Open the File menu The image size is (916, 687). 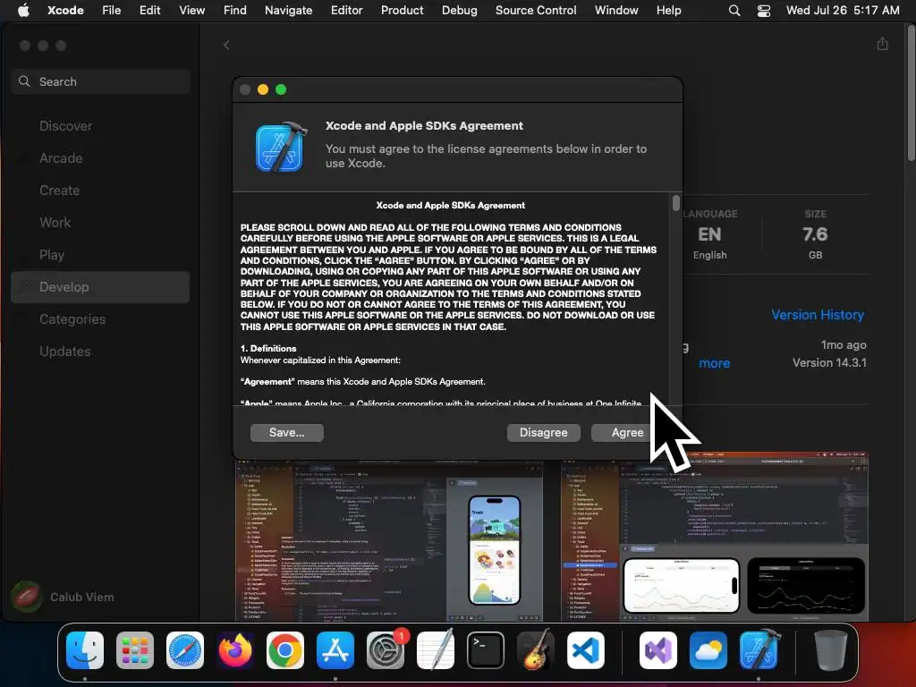coord(112,10)
